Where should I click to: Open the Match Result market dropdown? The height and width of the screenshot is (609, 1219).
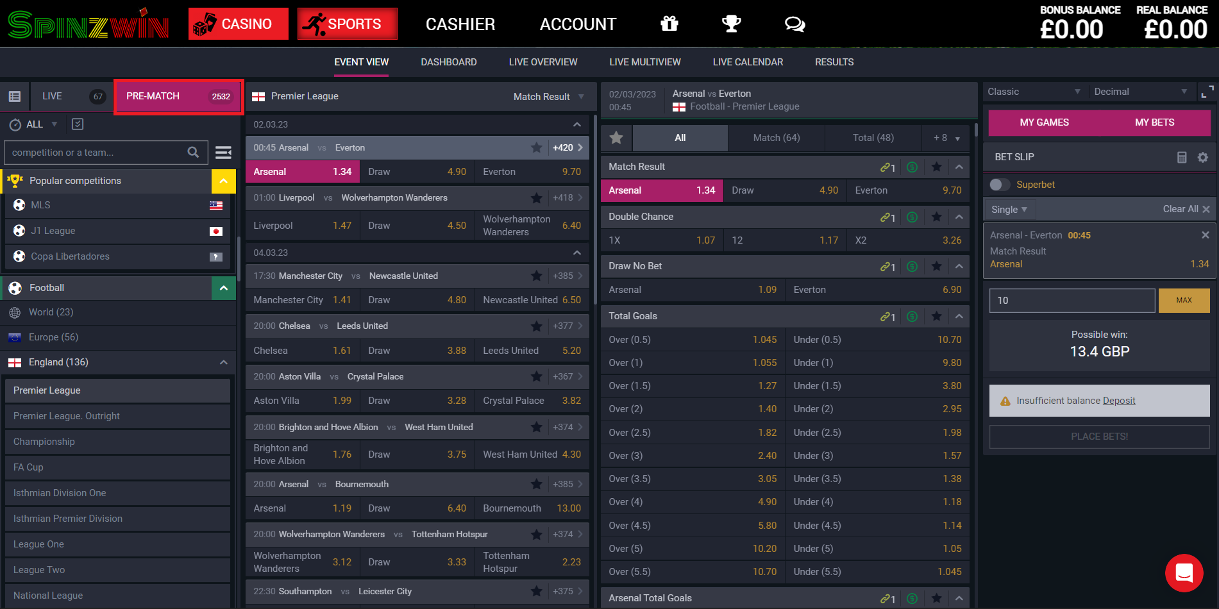pyautogui.click(x=548, y=96)
